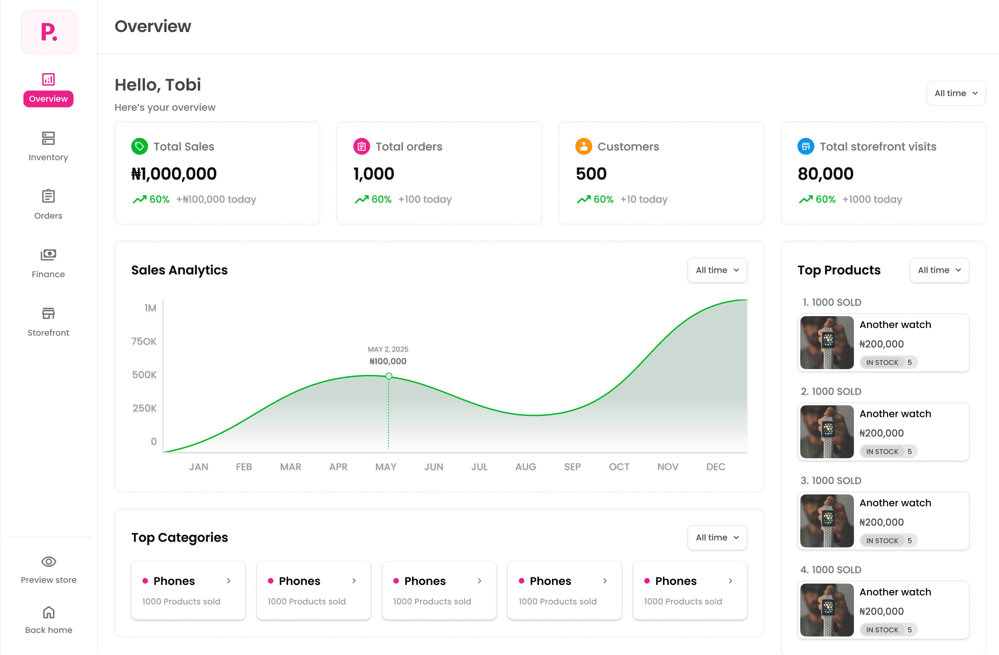
Task: Click the Finance sidebar icon
Action: [x=48, y=255]
